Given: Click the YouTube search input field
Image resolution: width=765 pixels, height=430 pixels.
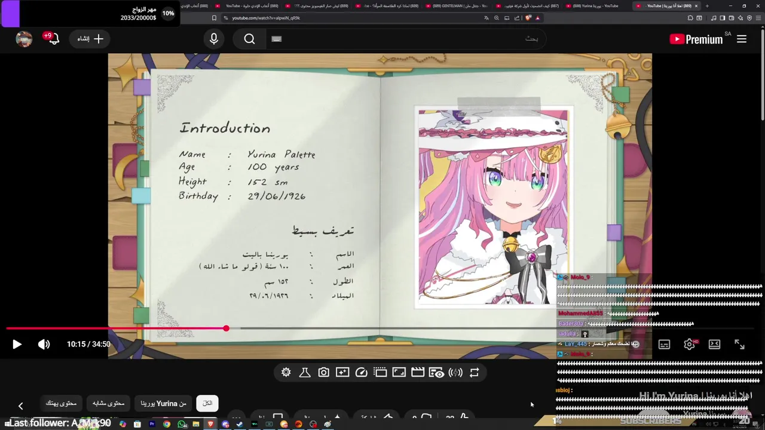Looking at the screenshot, I should (x=406, y=39).
